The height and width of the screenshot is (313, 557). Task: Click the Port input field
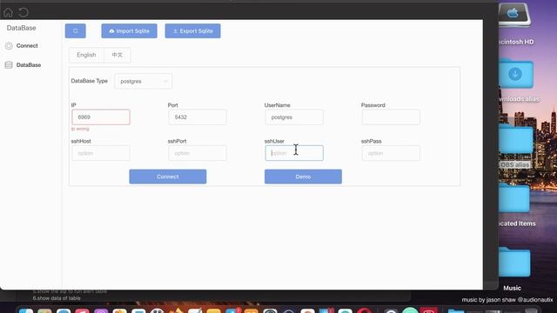coord(198,117)
